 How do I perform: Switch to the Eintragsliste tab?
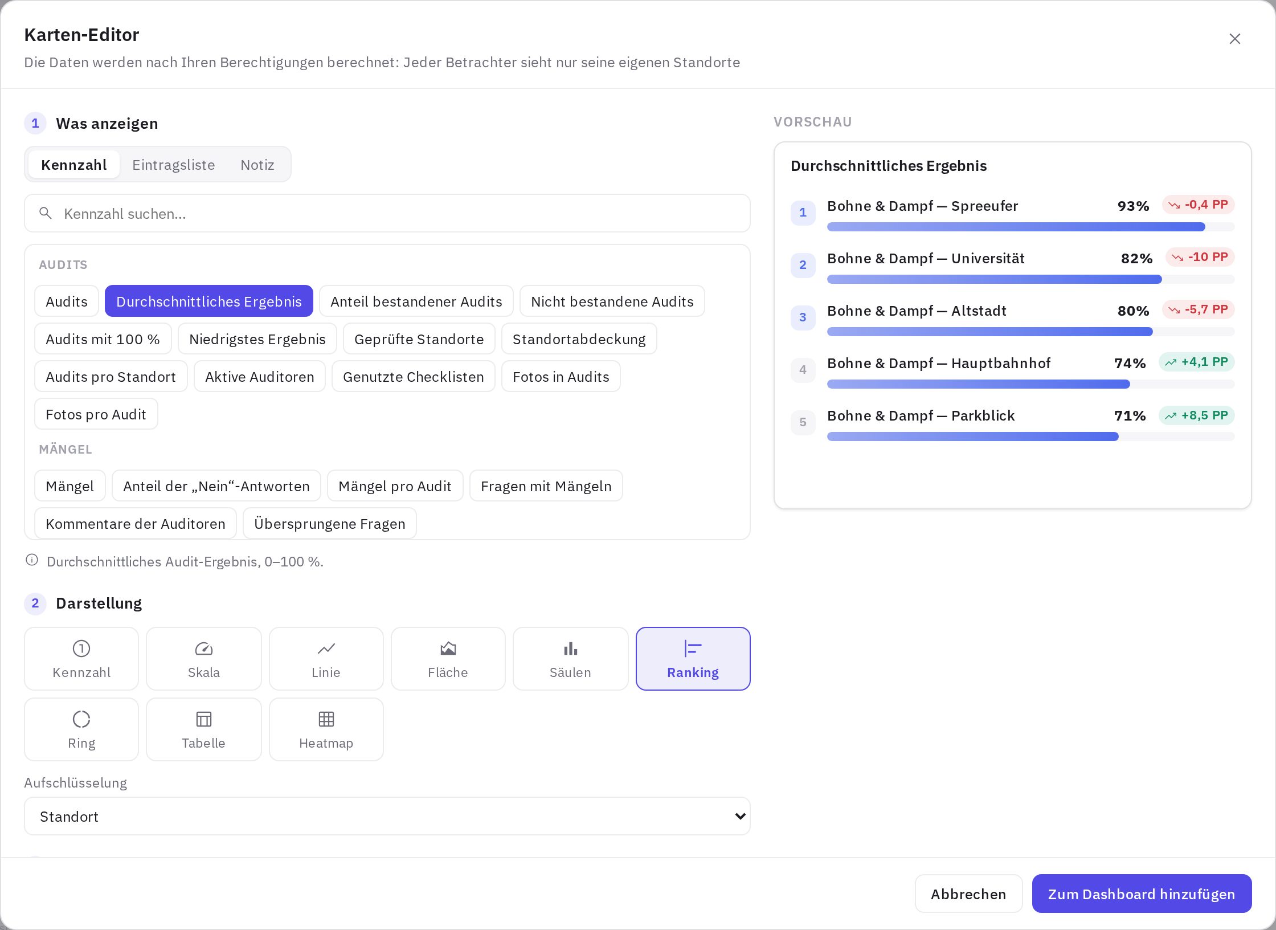tap(174, 165)
